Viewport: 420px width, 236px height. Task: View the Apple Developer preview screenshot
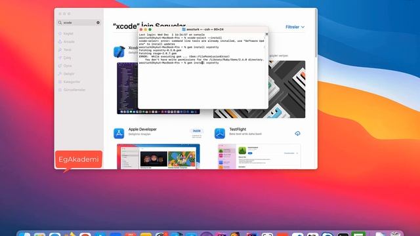coord(158,157)
